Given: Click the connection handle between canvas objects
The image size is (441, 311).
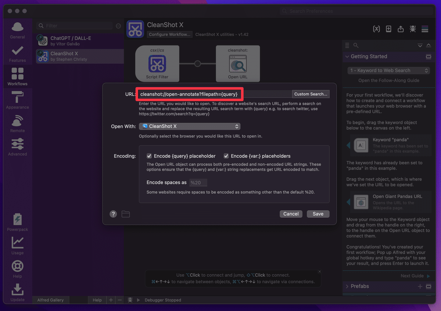Looking at the screenshot, I should pyautogui.click(x=197, y=63).
